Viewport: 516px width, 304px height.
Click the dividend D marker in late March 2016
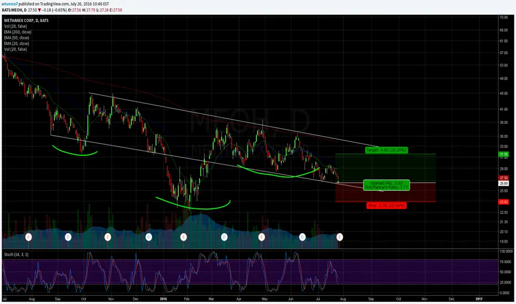pyautogui.click(x=224, y=237)
